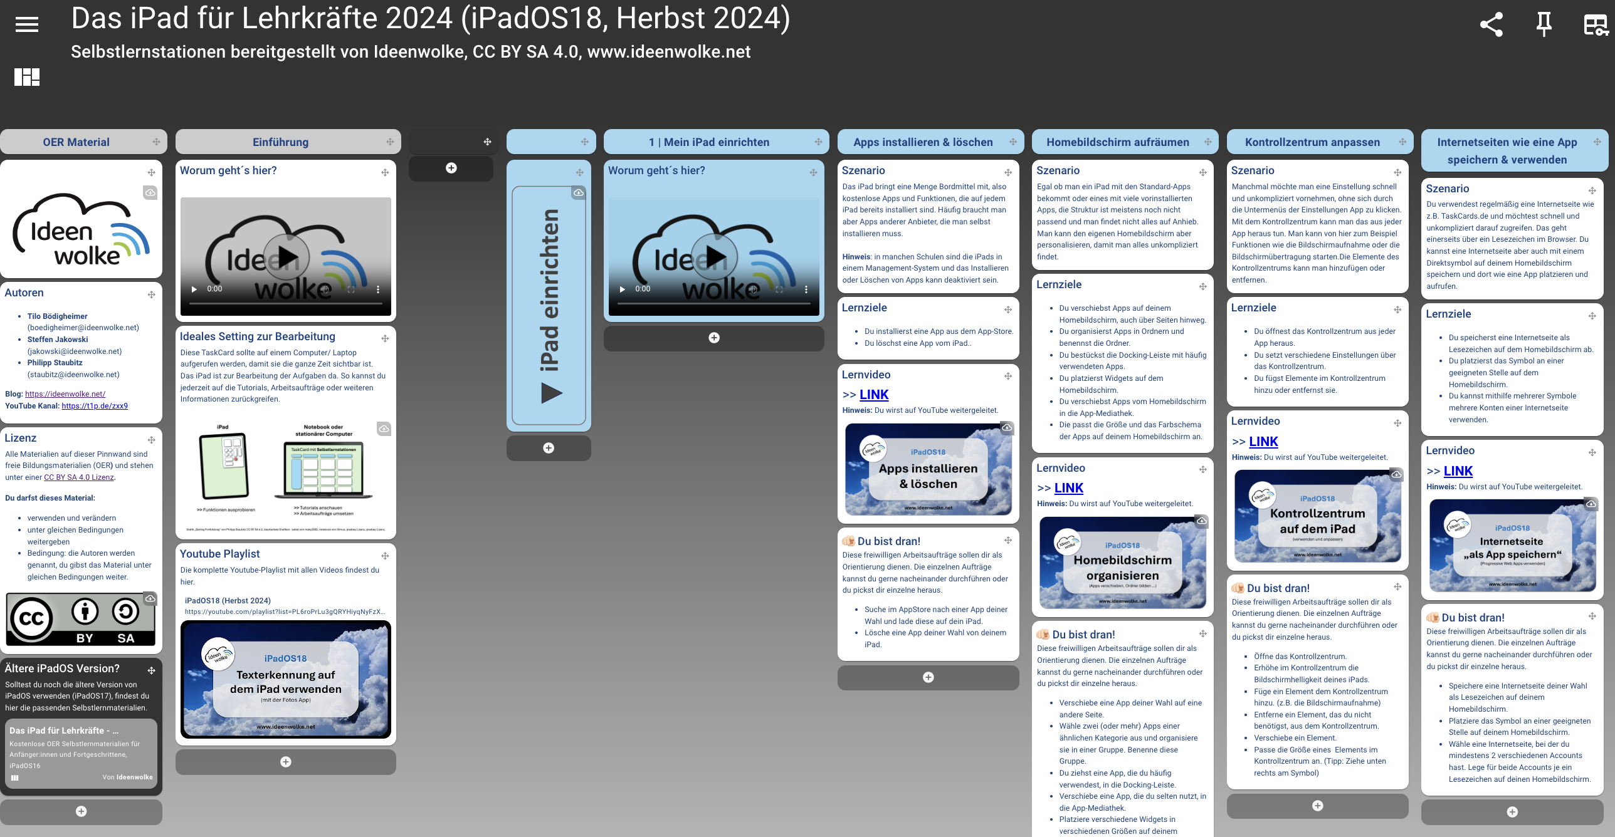This screenshot has height=837, width=1615.
Task: Open the three-dot options menu on the Einführung video
Action: coord(378,289)
